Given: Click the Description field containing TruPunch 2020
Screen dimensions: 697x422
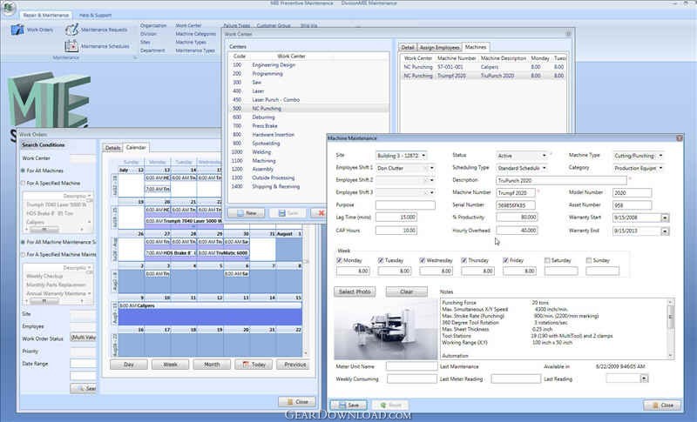Looking at the screenshot, I should tap(561, 181).
